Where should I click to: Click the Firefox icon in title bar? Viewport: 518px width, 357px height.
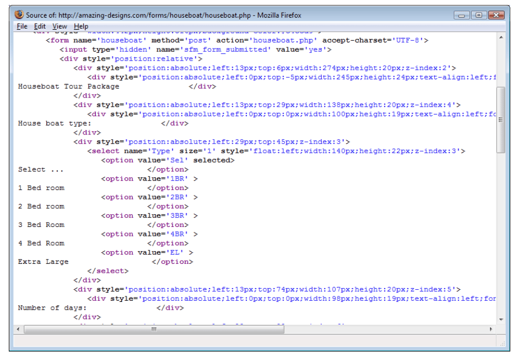(19, 14)
